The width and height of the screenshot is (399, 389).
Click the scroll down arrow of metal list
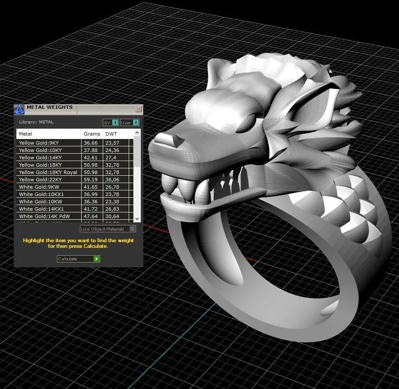pyautogui.click(x=137, y=219)
